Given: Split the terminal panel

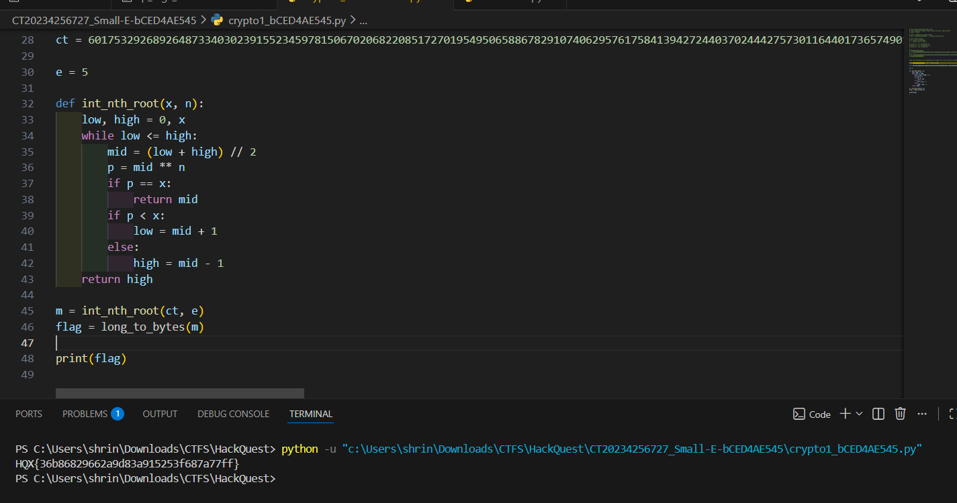Looking at the screenshot, I should [x=878, y=414].
